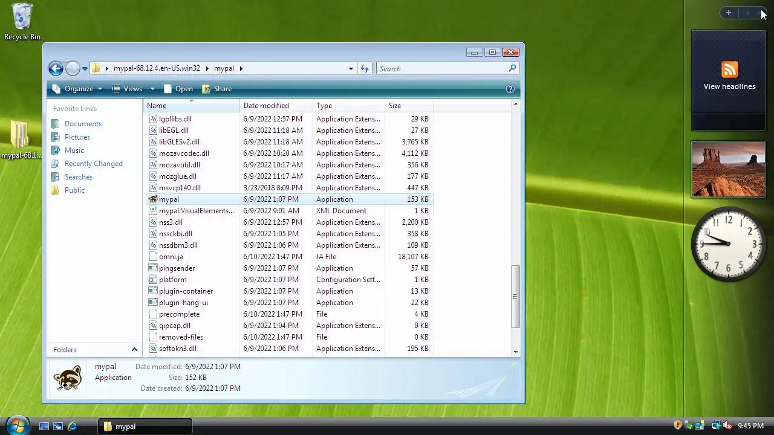Image resolution: width=774 pixels, height=435 pixels.
Task: Select the softokn3.dll file
Action: (x=177, y=349)
